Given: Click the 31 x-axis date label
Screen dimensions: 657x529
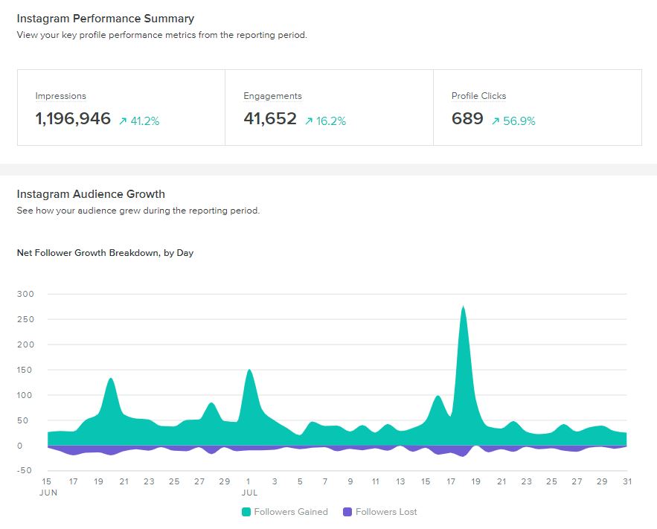Looking at the screenshot, I should [x=627, y=481].
